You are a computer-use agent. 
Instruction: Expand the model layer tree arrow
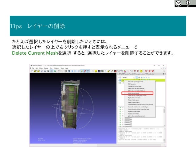(x=119, y=78)
